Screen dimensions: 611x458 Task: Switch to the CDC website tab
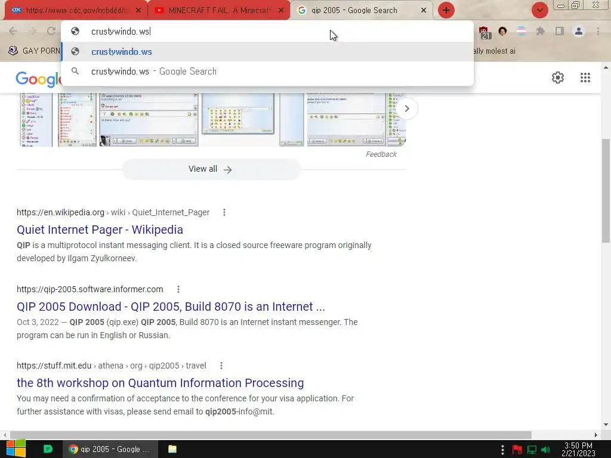pos(75,10)
